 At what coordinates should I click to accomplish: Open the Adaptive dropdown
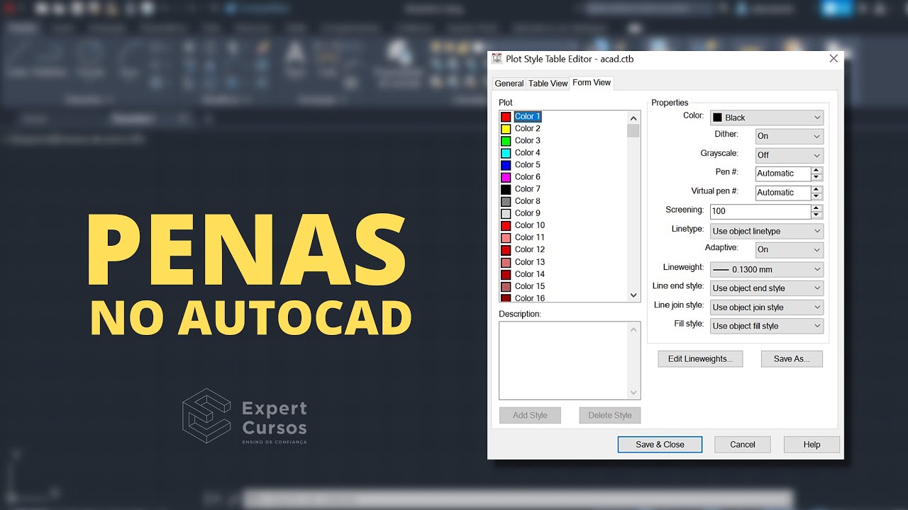click(x=789, y=249)
